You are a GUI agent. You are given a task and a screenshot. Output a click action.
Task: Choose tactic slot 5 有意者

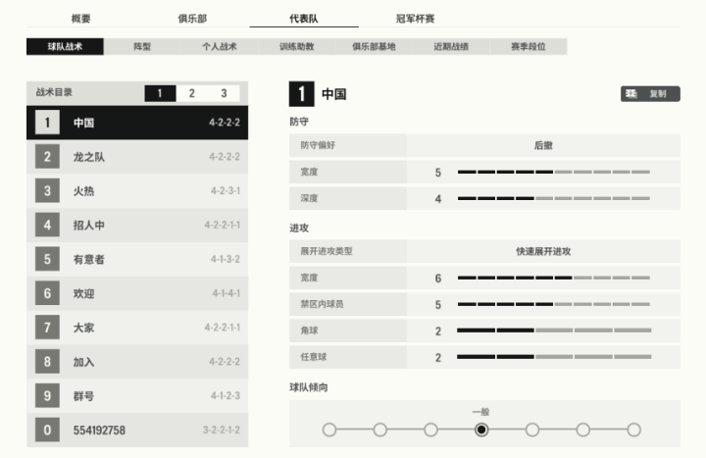[x=137, y=260]
